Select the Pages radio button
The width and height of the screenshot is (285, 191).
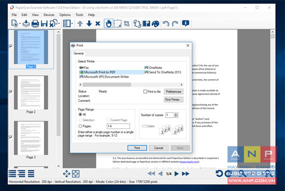[x=80, y=126]
